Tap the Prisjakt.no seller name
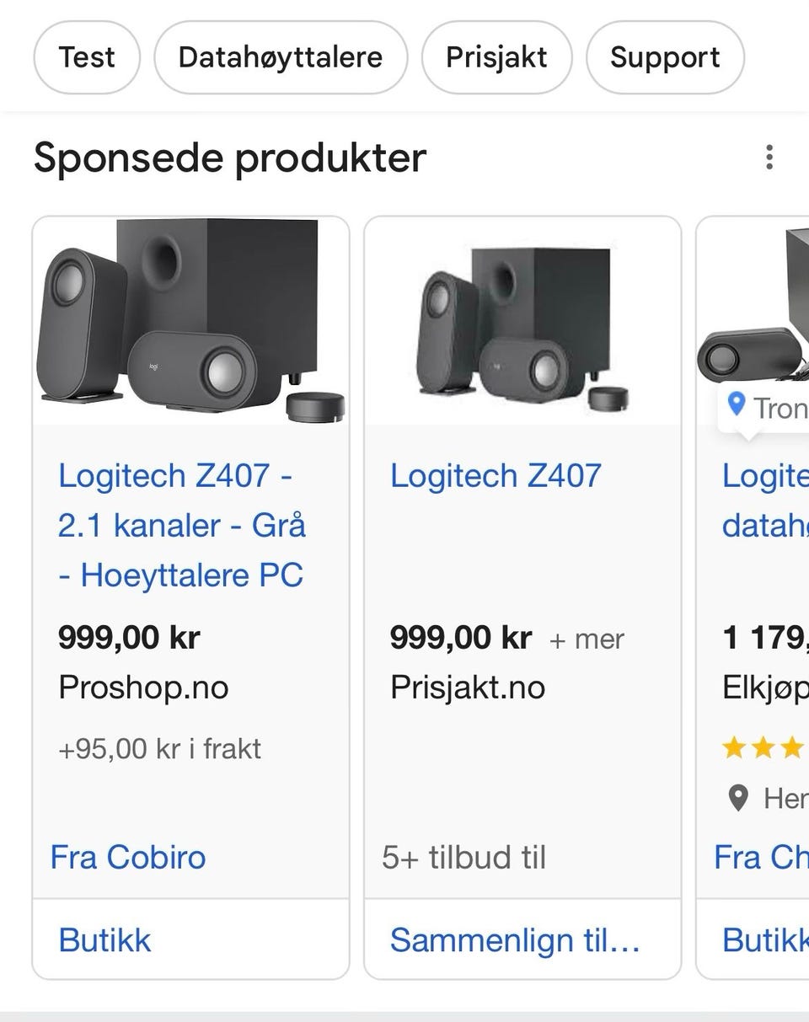Viewport: 809px width, 1022px height. [x=468, y=688]
